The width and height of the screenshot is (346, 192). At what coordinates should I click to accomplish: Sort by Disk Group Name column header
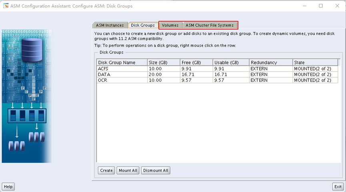point(122,62)
